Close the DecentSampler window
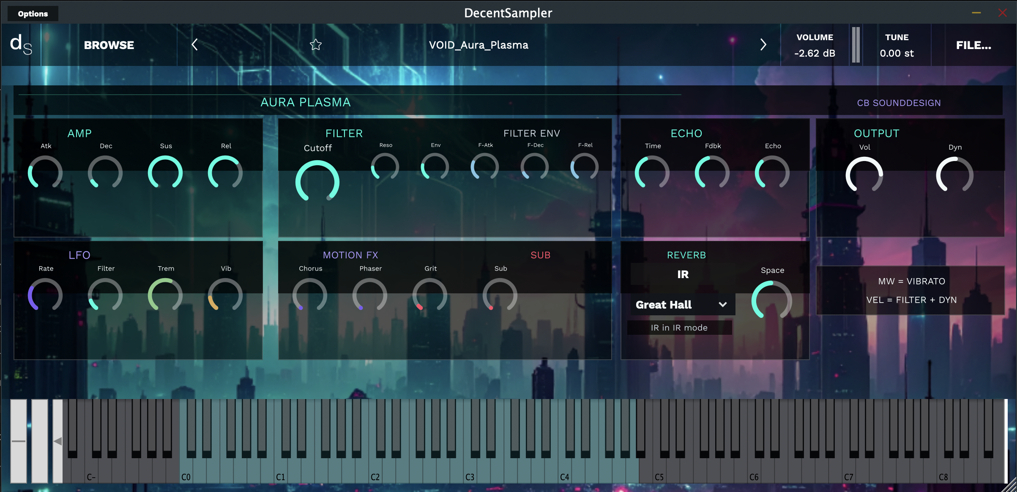Screen dimensions: 1017x492 1002,13
